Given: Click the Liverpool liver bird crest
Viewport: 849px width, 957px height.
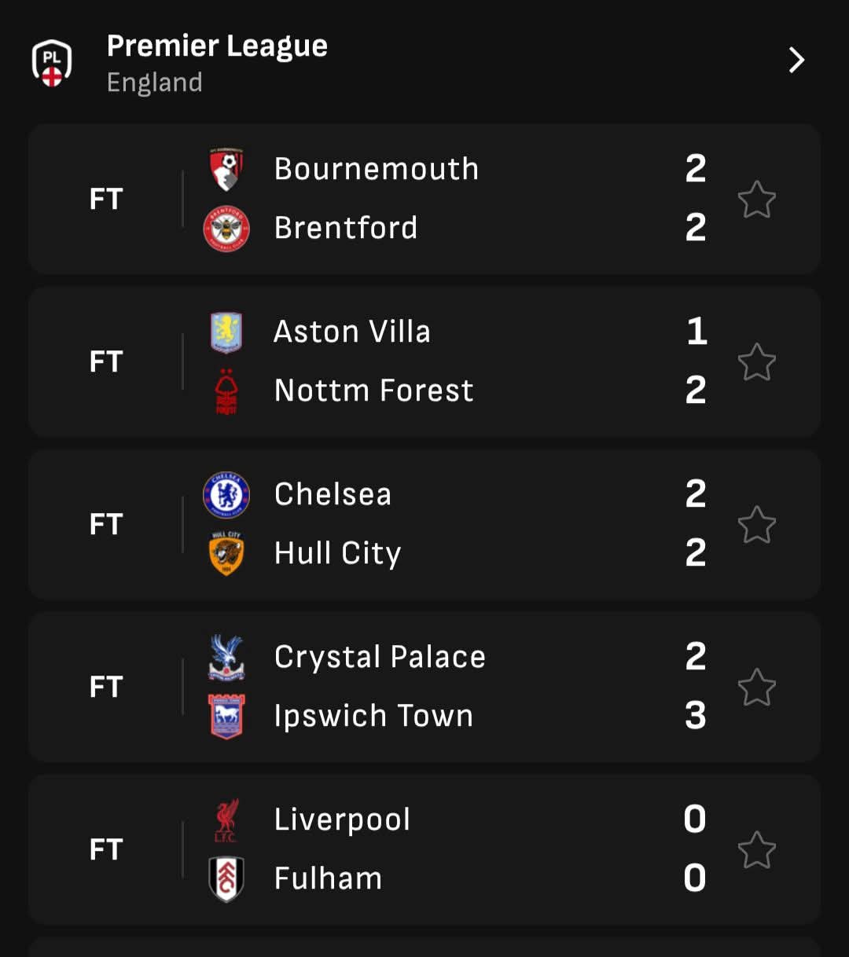Looking at the screenshot, I should coord(226,820).
